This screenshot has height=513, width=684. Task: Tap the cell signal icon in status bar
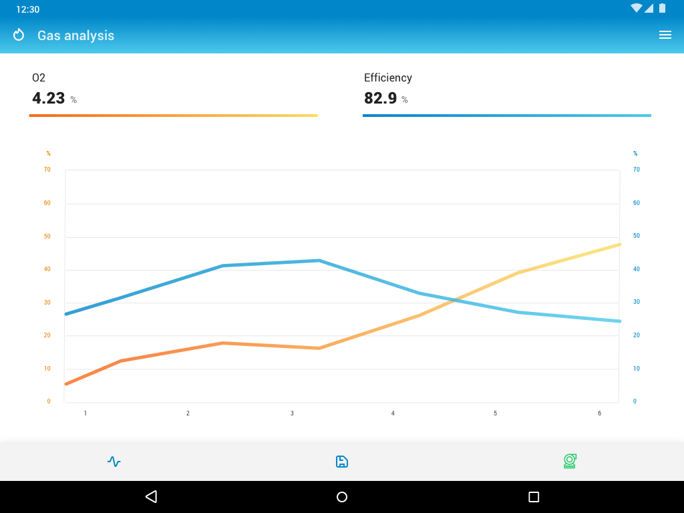(649, 8)
